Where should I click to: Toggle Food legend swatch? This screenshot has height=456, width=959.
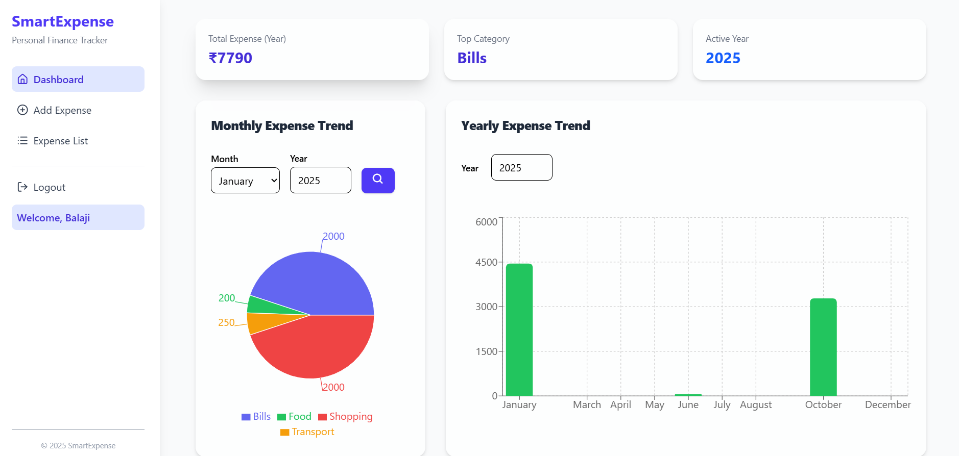point(281,417)
